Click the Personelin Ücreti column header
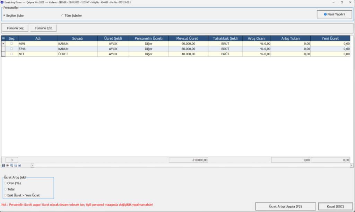 (148, 38)
